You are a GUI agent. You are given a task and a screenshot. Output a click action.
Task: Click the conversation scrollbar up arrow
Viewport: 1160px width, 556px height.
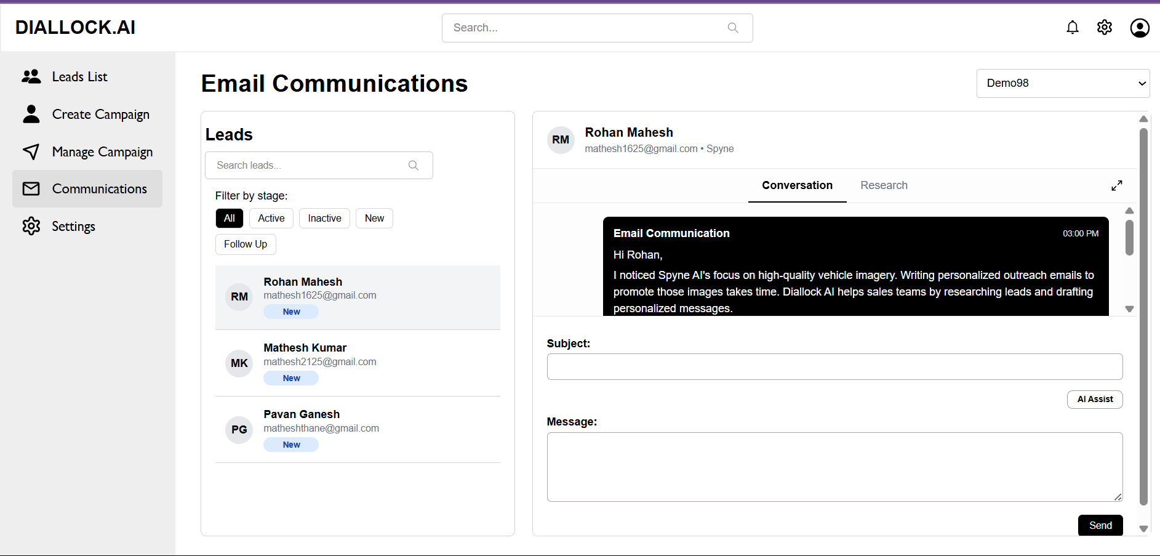coord(1129,211)
